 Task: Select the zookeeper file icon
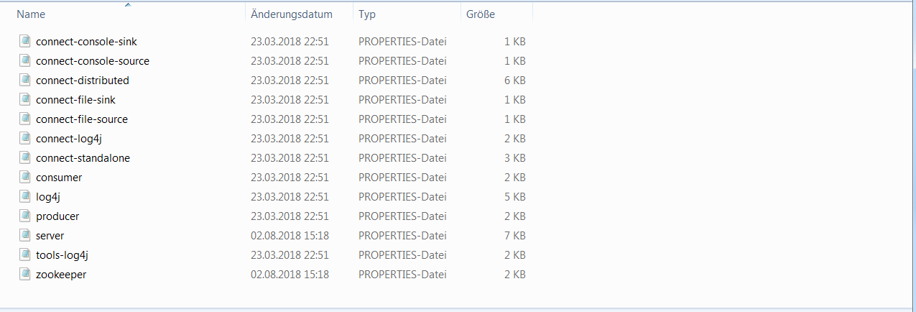pyautogui.click(x=25, y=274)
